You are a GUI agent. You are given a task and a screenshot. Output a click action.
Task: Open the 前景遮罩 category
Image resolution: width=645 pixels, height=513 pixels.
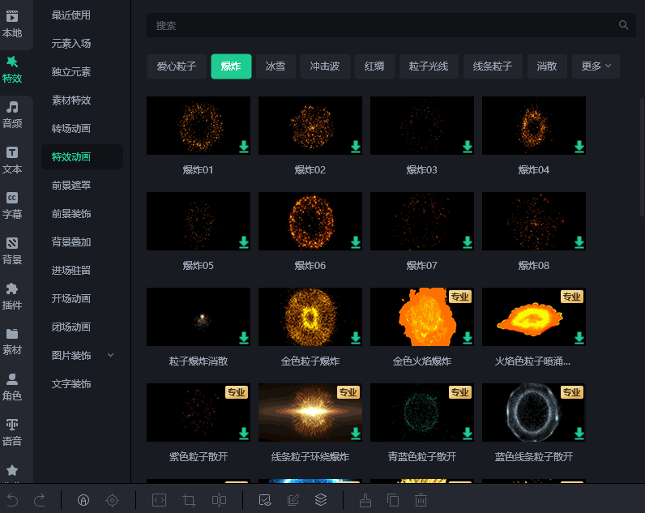point(71,186)
